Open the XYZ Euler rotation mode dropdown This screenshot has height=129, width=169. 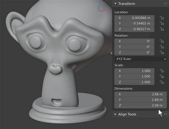click(141, 59)
